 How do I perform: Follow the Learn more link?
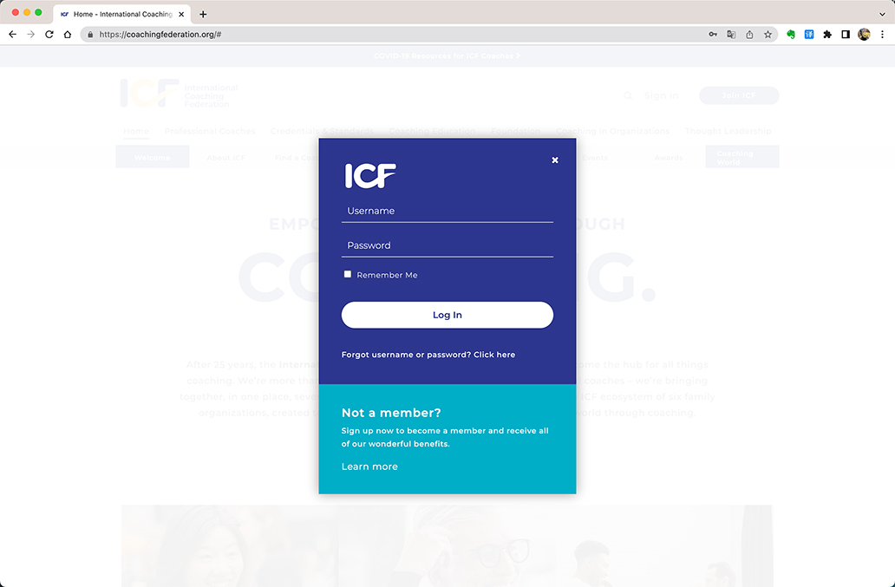pyautogui.click(x=369, y=466)
